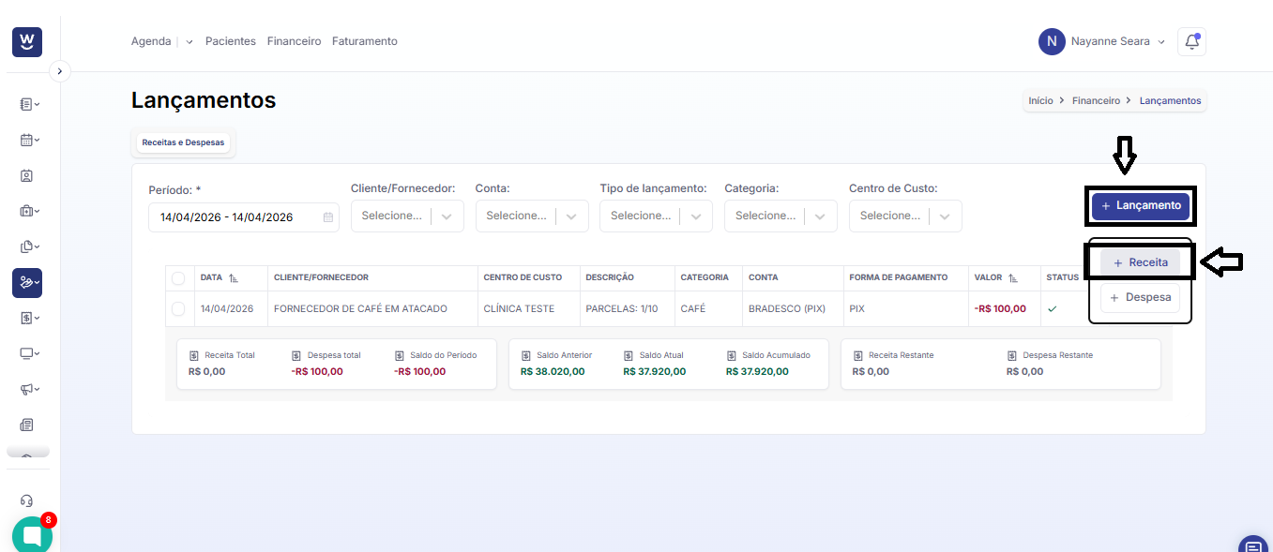Click the + Lançamento button
The image size is (1273, 552).
[x=1141, y=205]
